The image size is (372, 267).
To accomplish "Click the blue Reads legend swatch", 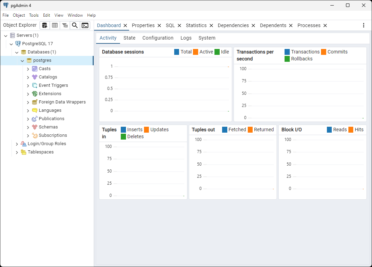I will (x=329, y=130).
